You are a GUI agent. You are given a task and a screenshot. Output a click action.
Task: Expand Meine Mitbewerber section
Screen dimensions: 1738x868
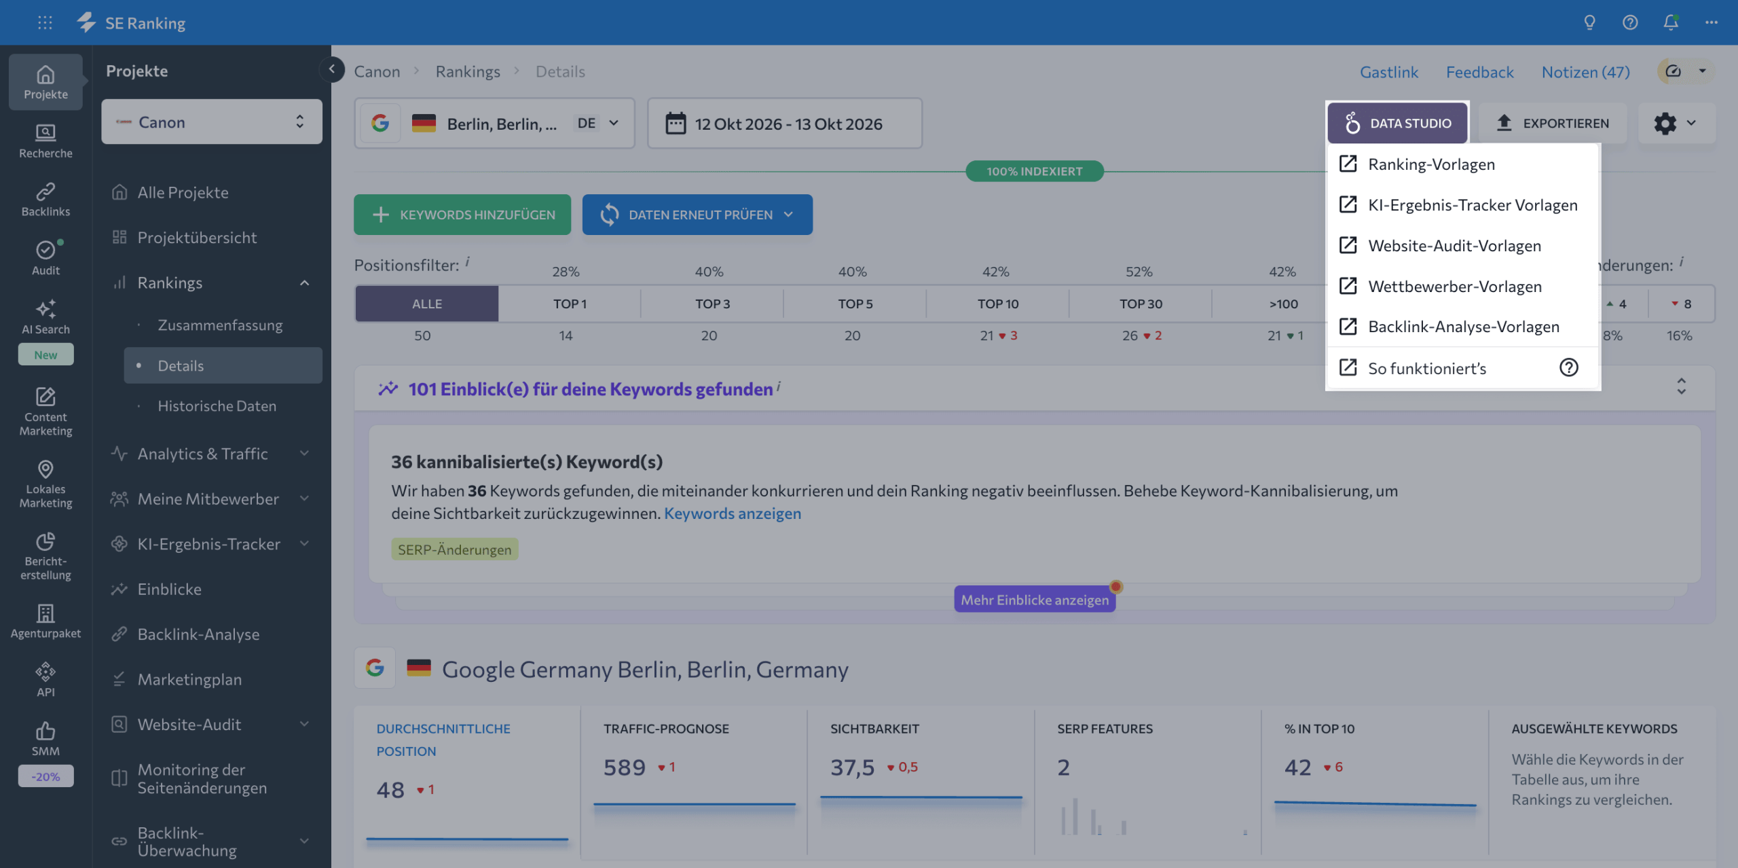coord(305,499)
